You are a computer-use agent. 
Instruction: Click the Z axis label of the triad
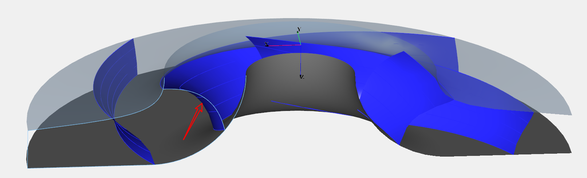(302, 77)
